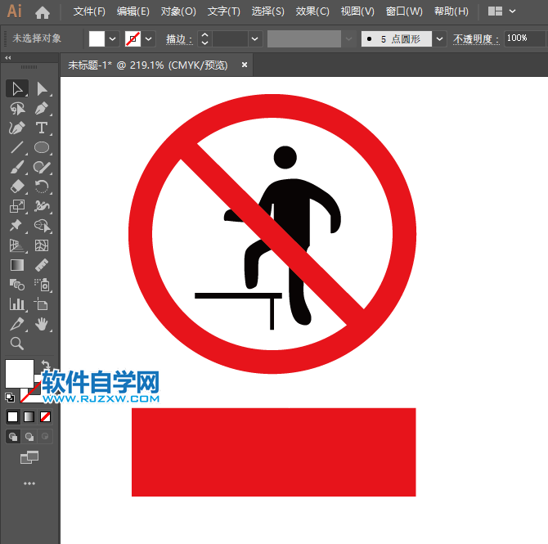The height and width of the screenshot is (544, 548).
Task: Select the Mesh tool
Action: pyautogui.click(x=42, y=245)
